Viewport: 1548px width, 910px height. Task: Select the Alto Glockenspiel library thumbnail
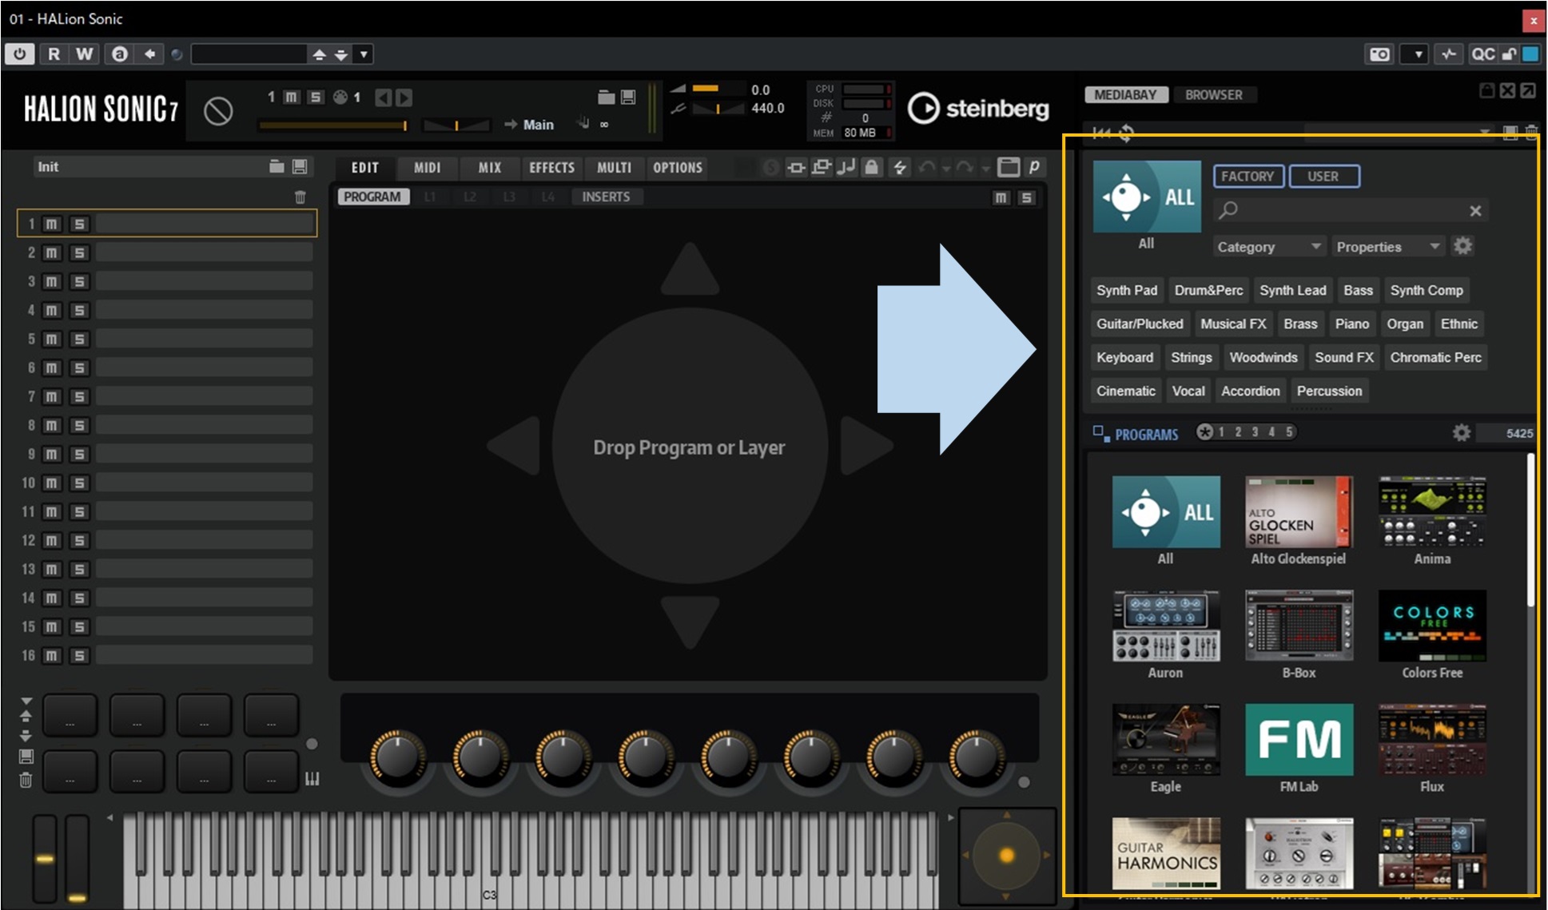(x=1299, y=512)
